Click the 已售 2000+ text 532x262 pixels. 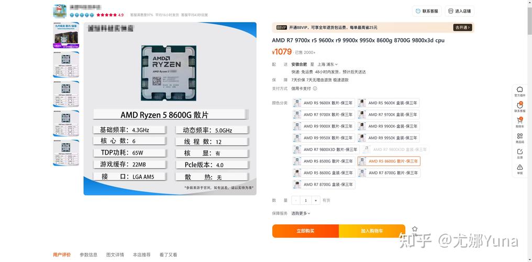[x=305, y=52]
